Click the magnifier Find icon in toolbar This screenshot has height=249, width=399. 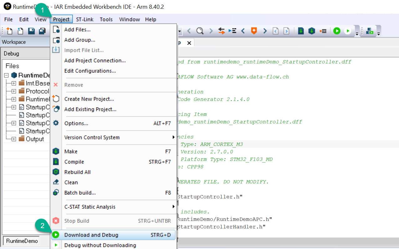[200, 31]
